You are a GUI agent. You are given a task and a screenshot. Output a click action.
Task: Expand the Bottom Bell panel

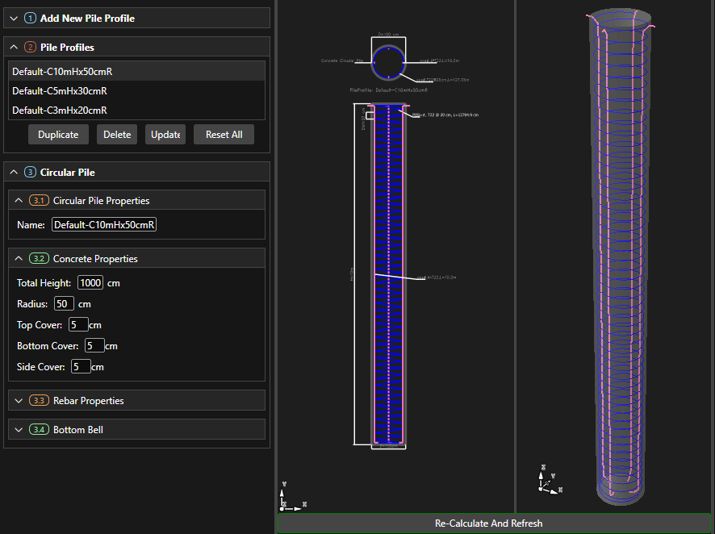pos(19,430)
